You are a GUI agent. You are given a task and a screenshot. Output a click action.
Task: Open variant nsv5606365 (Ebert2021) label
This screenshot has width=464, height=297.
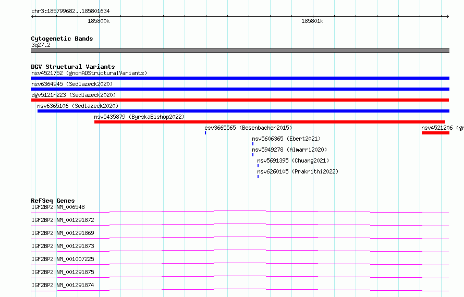tap(286, 139)
